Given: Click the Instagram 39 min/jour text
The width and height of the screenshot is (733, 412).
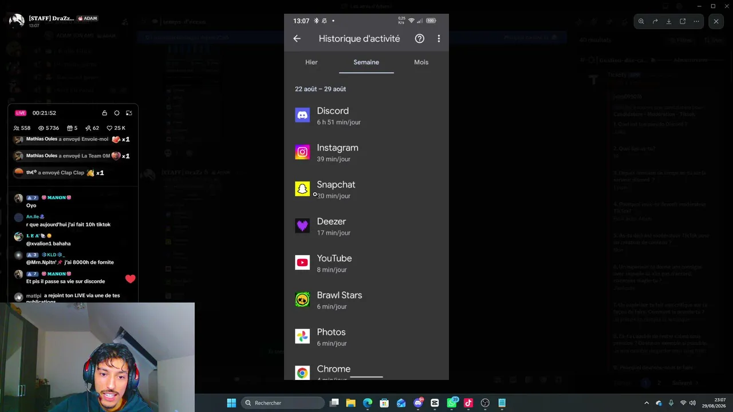Looking at the screenshot, I should [x=333, y=159].
